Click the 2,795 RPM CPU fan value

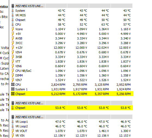click(x=80, y=85)
